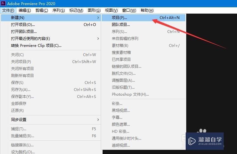The image size is (237, 154).
Task: Click 旧版标题(T)... submenu entry
Action: coord(144,87)
